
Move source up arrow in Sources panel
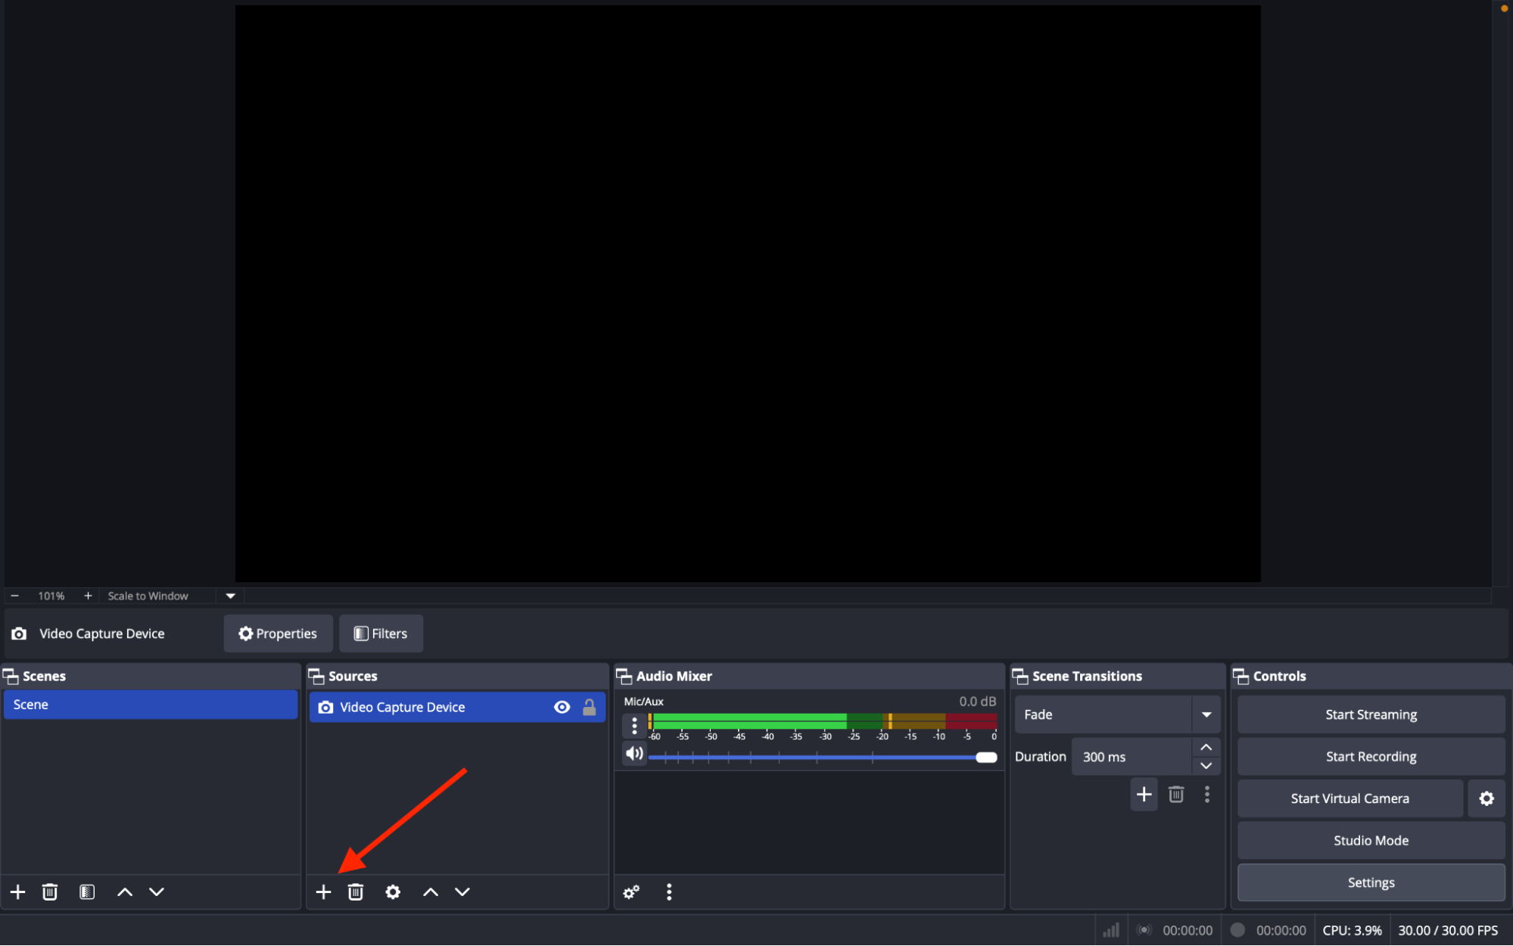pyautogui.click(x=431, y=892)
